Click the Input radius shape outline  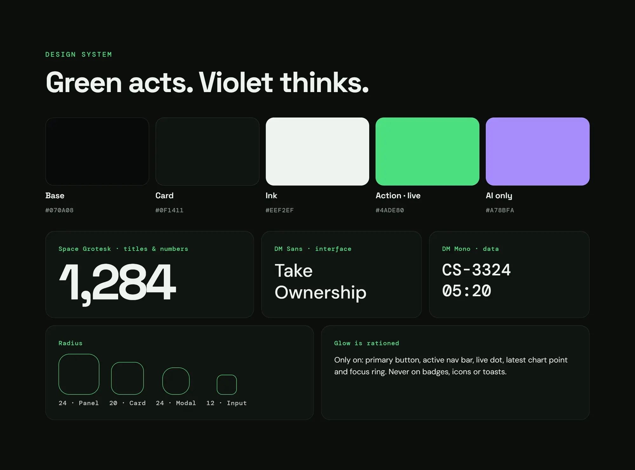[x=227, y=385]
